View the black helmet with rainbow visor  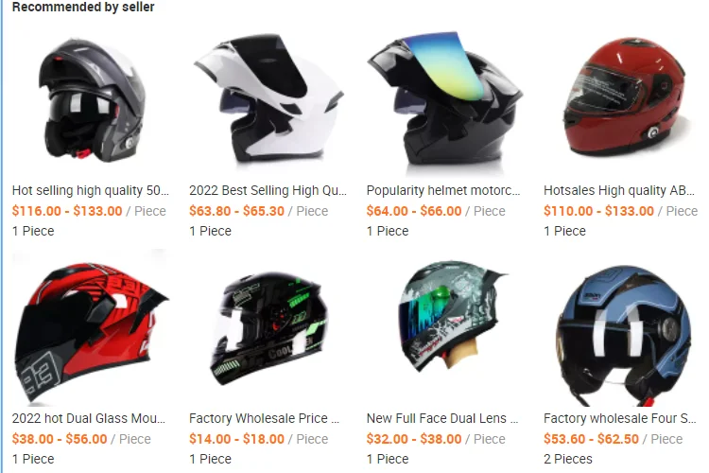tap(445, 99)
